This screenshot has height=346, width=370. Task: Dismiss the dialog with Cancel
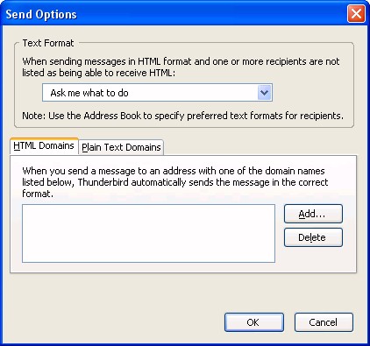(x=324, y=322)
